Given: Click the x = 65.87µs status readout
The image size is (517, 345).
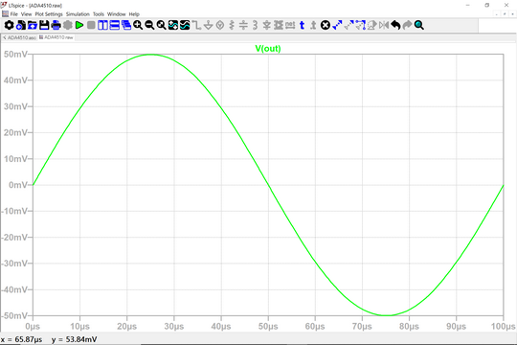Looking at the screenshot, I should 21,339.
